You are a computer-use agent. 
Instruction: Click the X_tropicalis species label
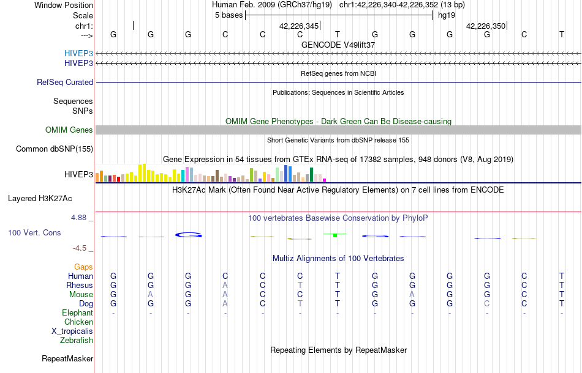72,331
